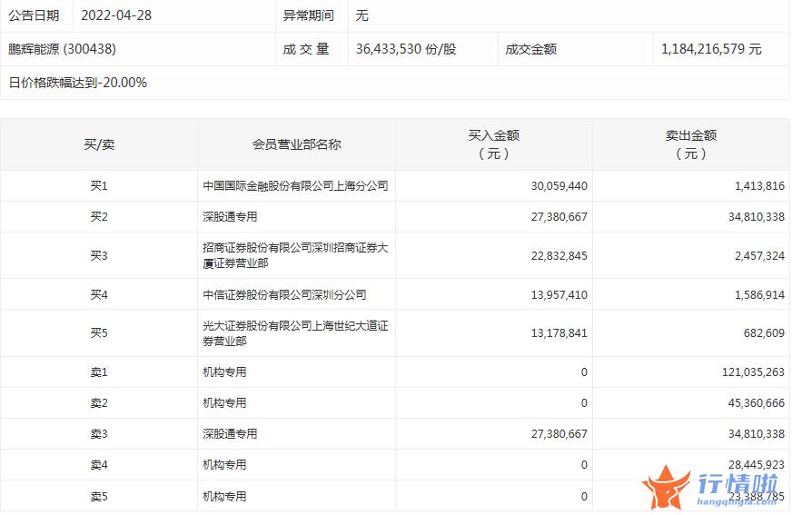Select sell amount 121,035,263
The image size is (792, 515).
pos(753,372)
